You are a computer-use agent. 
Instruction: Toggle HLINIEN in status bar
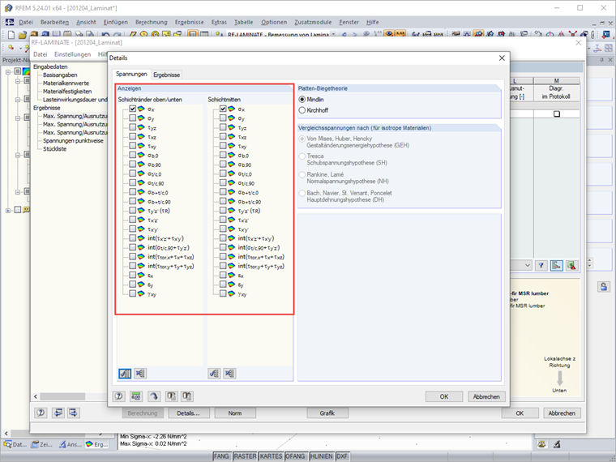tap(321, 456)
